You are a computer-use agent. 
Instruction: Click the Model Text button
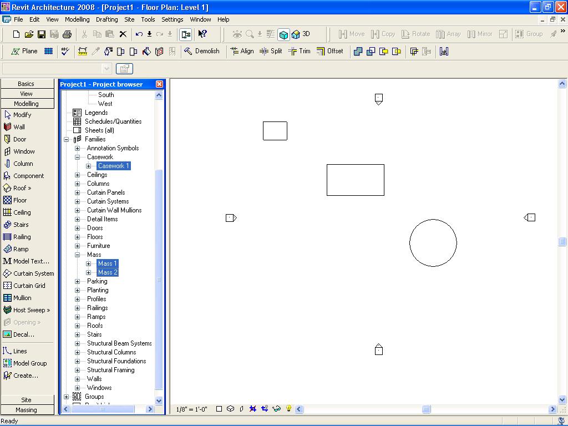pos(26,261)
